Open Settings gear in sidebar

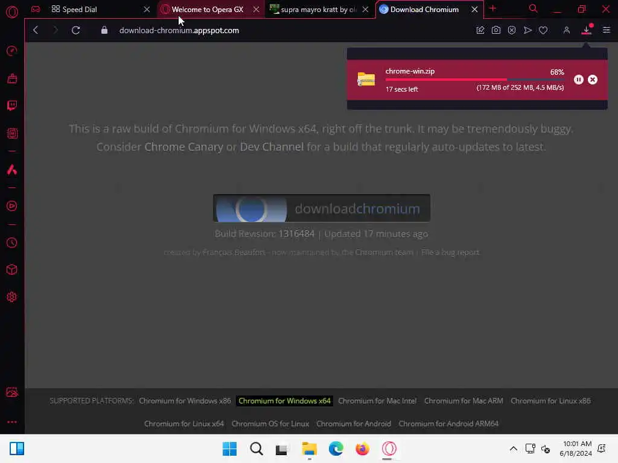tap(12, 297)
